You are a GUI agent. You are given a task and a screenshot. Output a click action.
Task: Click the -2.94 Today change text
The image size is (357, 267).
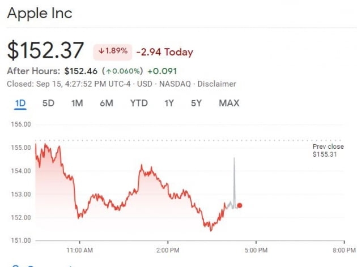164,52
